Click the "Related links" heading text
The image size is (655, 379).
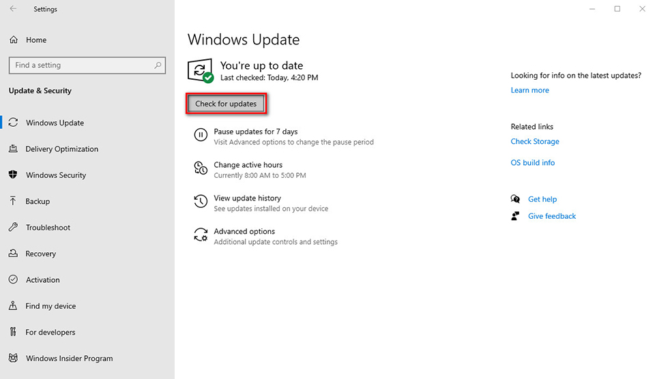532,127
